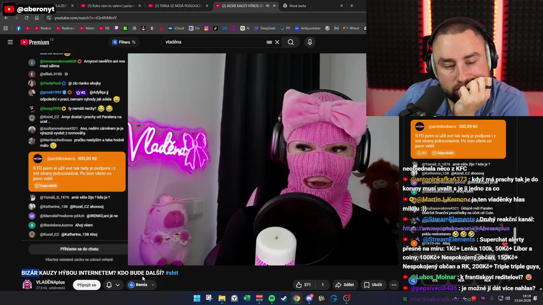This screenshot has height=305, width=543.
Task: Open the DeepSeek bookmark
Action: (265, 28)
